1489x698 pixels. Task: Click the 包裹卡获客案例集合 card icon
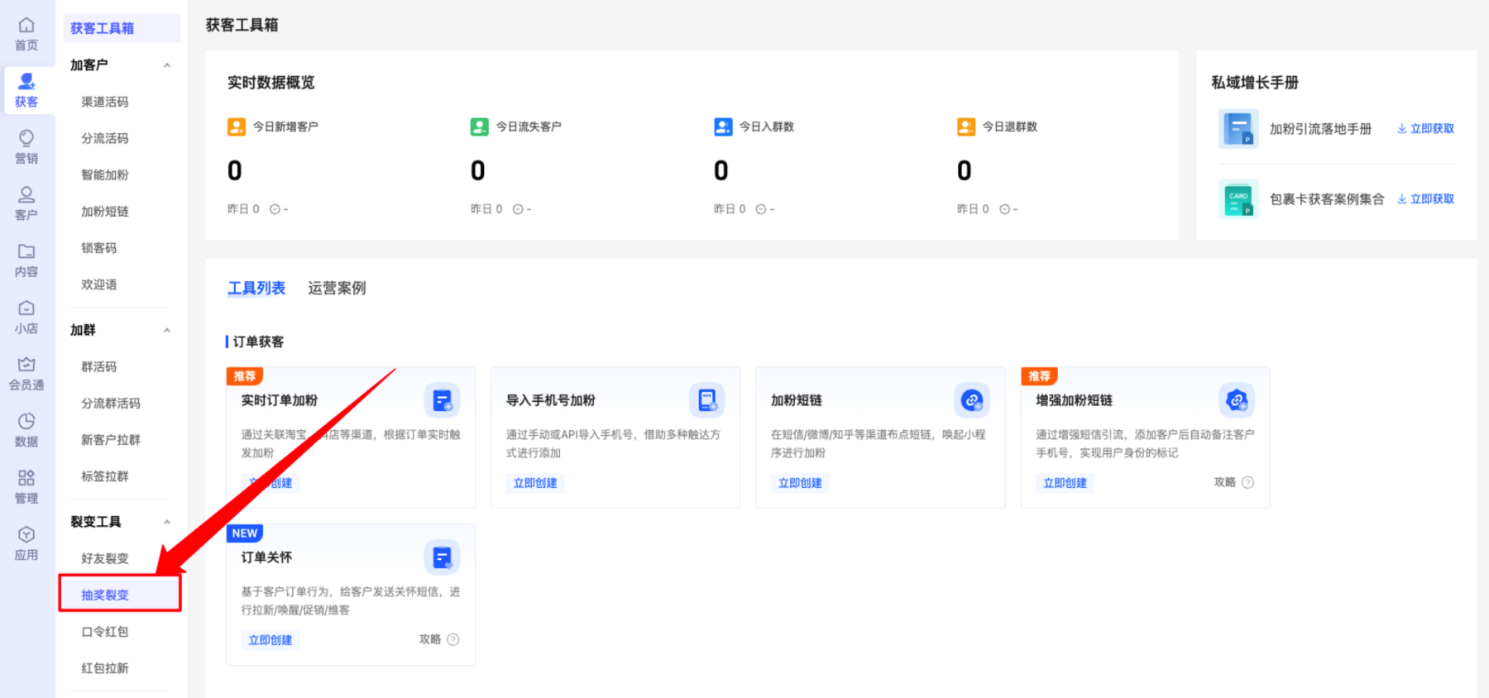tap(1238, 199)
